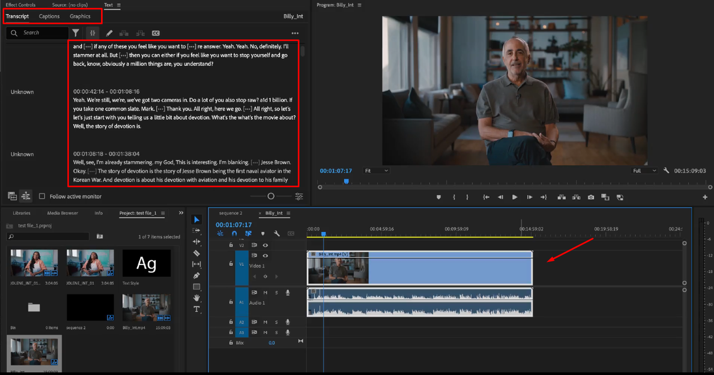The image size is (714, 375).
Task: Select the Slip tool
Action: tap(196, 264)
